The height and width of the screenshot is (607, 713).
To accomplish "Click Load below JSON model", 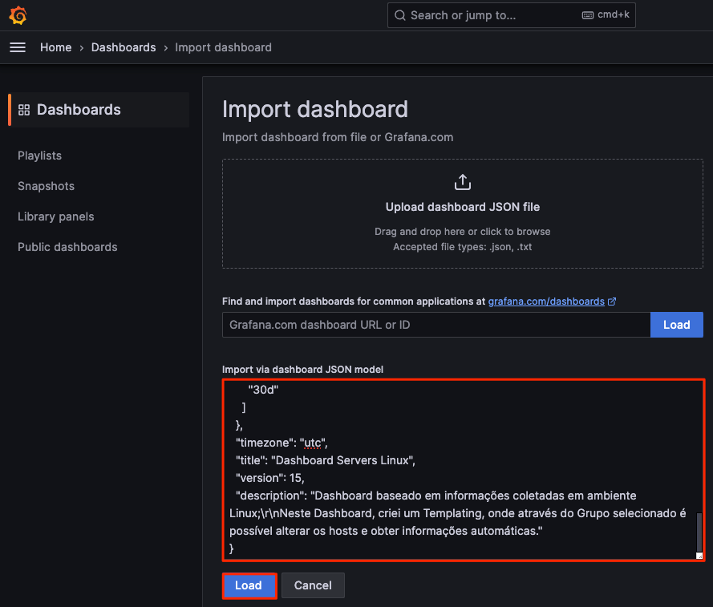I will point(249,585).
